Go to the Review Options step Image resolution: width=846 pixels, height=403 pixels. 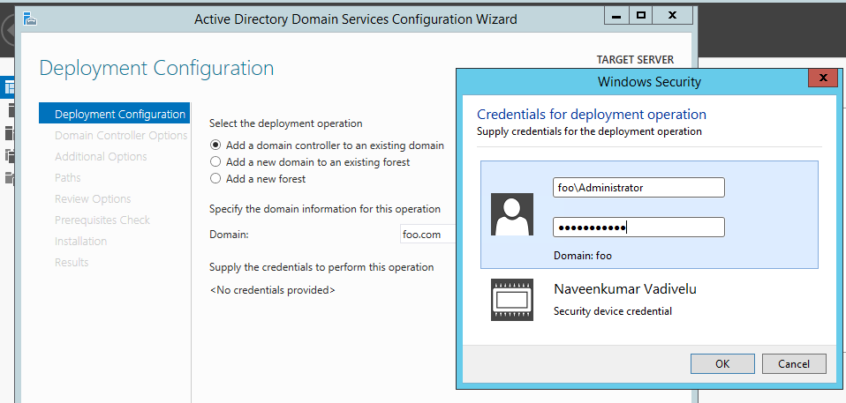[x=93, y=198]
